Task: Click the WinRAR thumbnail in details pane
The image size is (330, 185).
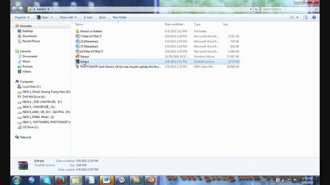Action: point(23,165)
